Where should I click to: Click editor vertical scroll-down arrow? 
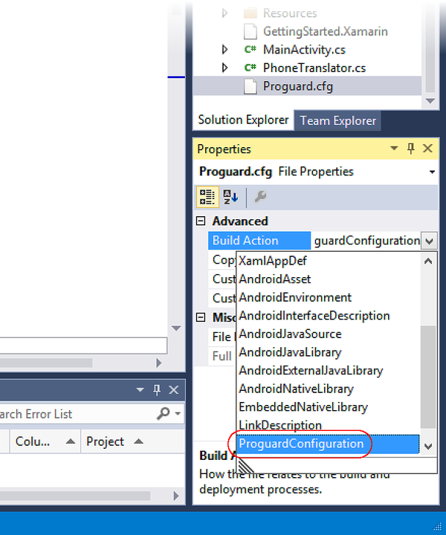coord(176,328)
